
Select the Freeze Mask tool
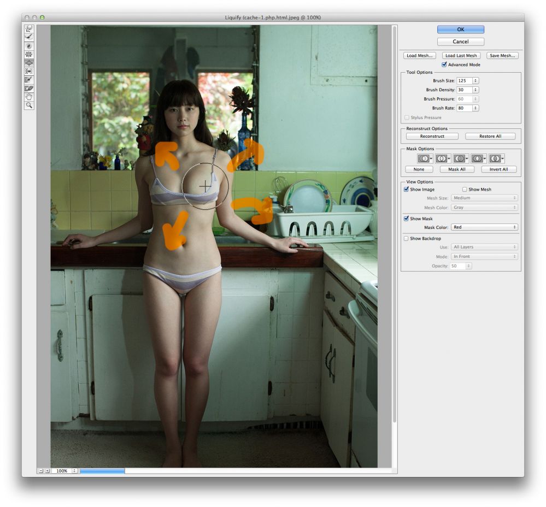(x=29, y=80)
